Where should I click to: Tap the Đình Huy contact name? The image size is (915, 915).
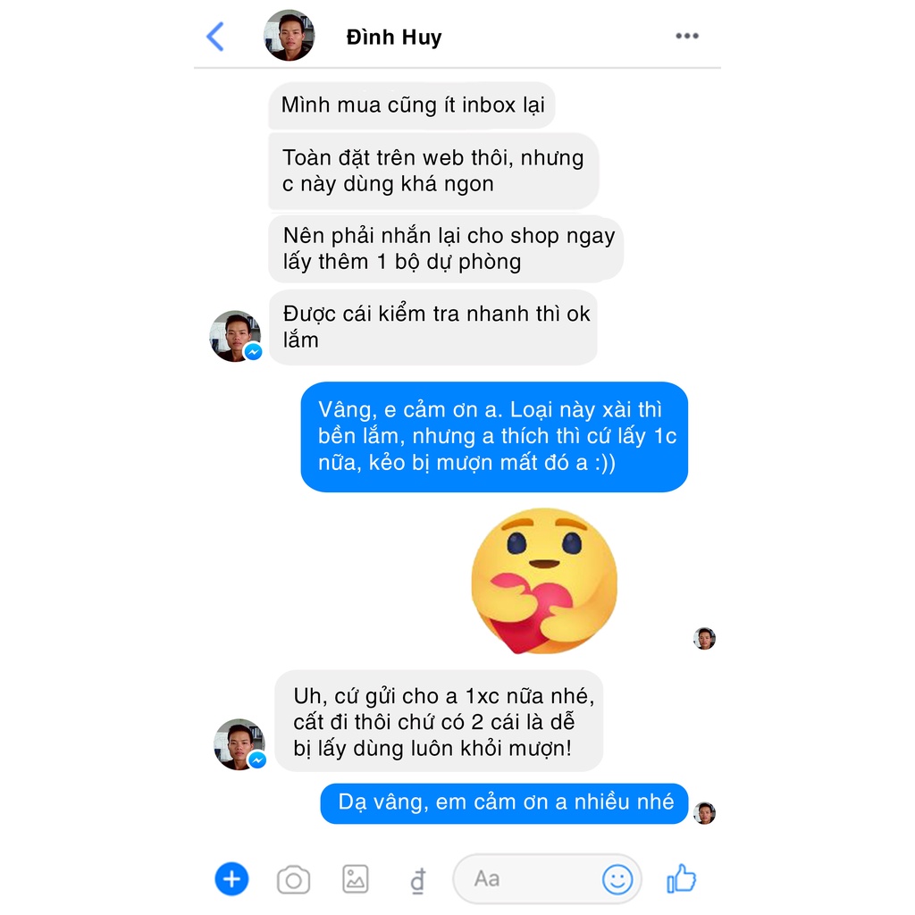point(394,37)
